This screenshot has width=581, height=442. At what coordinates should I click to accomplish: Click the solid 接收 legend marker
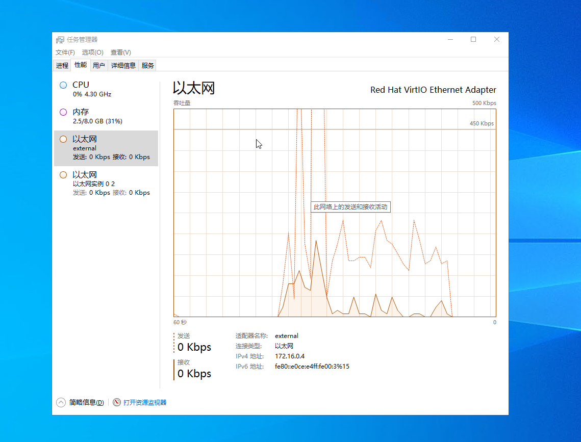(174, 370)
